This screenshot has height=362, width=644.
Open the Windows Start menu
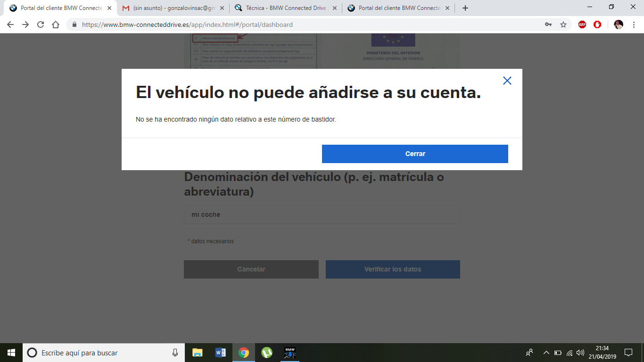[11, 353]
